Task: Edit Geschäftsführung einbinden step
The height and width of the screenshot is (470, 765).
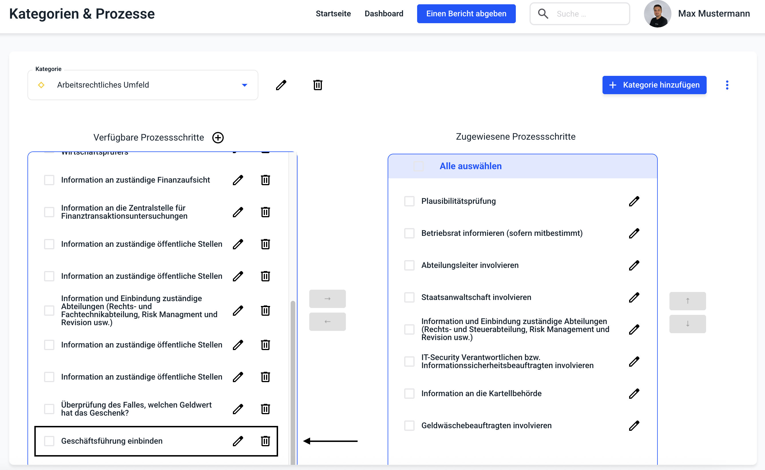Action: pyautogui.click(x=238, y=441)
